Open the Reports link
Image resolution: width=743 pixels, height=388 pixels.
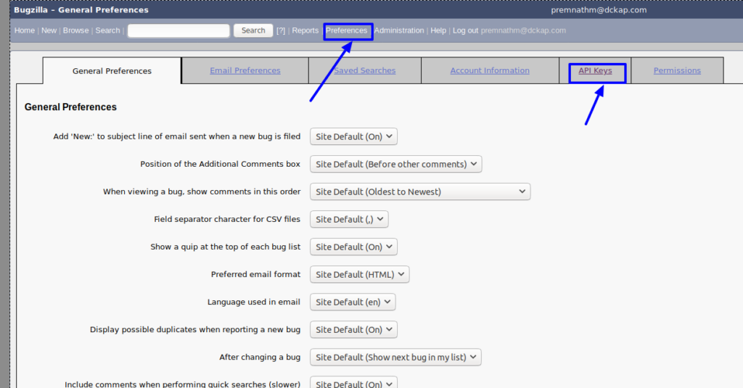coord(305,30)
